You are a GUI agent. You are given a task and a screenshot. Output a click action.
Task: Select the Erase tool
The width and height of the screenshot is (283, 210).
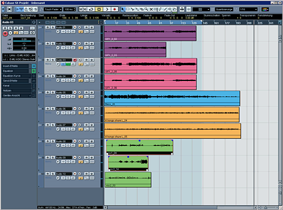point(141,9)
